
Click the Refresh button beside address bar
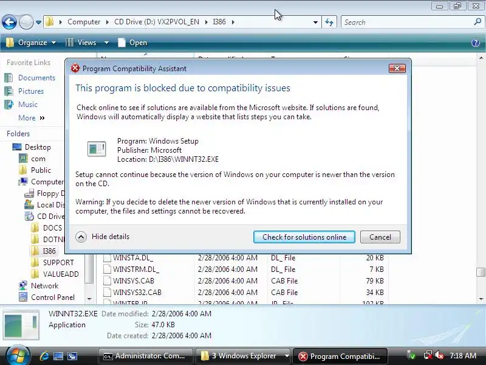(x=329, y=23)
